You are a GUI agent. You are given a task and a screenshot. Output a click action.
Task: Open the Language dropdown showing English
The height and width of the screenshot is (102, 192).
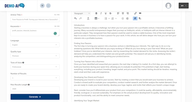coord(35,45)
